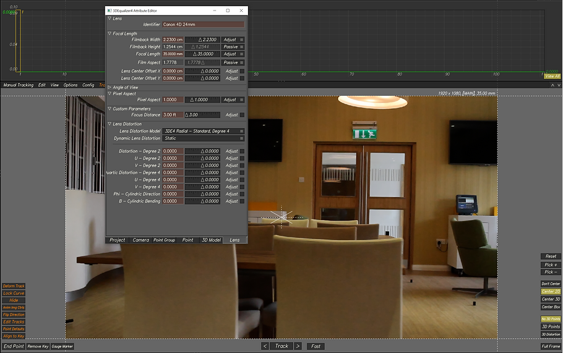
Task: Click the Deform Track button
Action: 14,286
